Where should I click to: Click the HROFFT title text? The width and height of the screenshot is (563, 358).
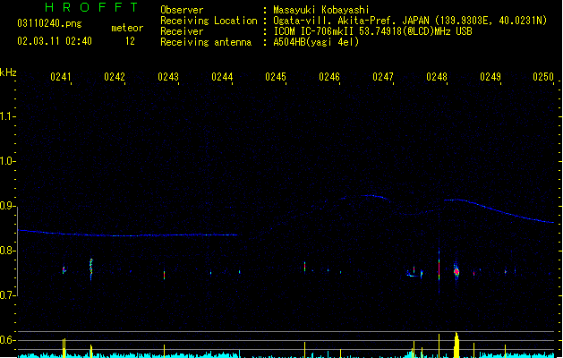[x=91, y=7]
